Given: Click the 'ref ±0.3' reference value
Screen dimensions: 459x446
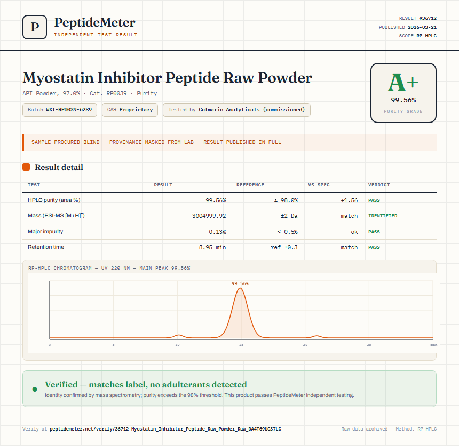Looking at the screenshot, I should pyautogui.click(x=284, y=248).
